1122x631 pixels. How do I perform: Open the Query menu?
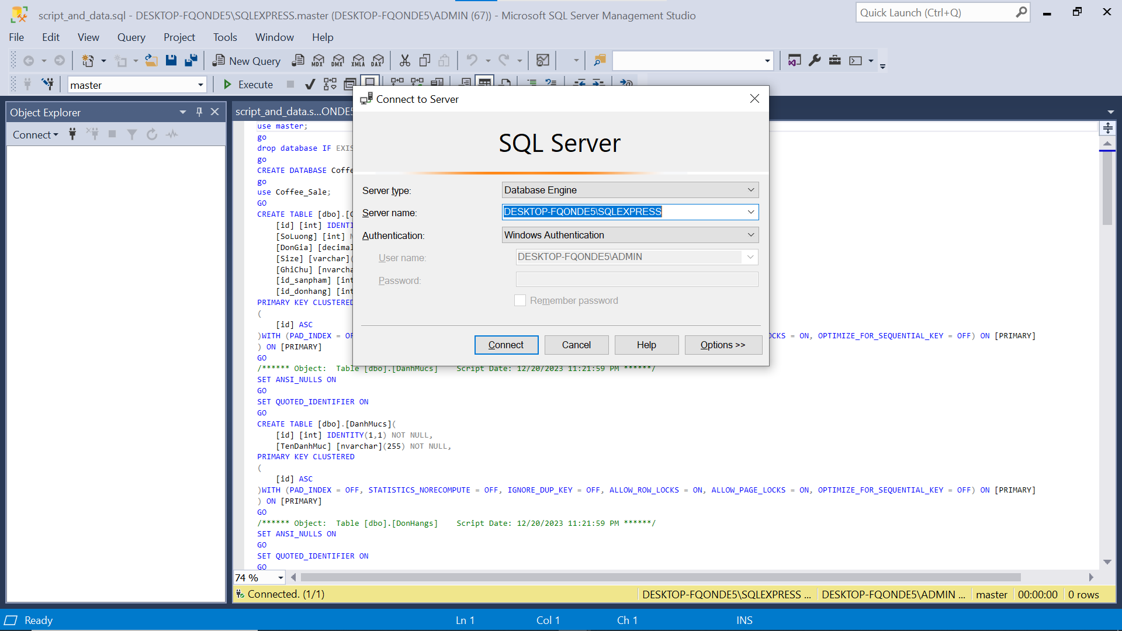coord(131,37)
